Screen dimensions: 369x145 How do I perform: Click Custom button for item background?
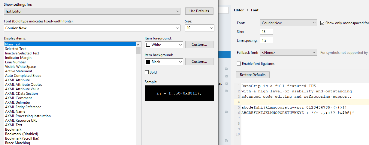[199, 62]
